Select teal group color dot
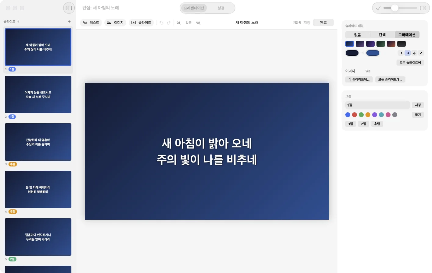Viewport: 432px width, 273px height. 381,115
